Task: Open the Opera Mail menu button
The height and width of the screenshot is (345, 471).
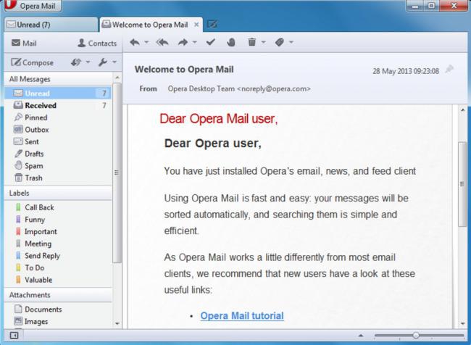Action: tap(33, 6)
